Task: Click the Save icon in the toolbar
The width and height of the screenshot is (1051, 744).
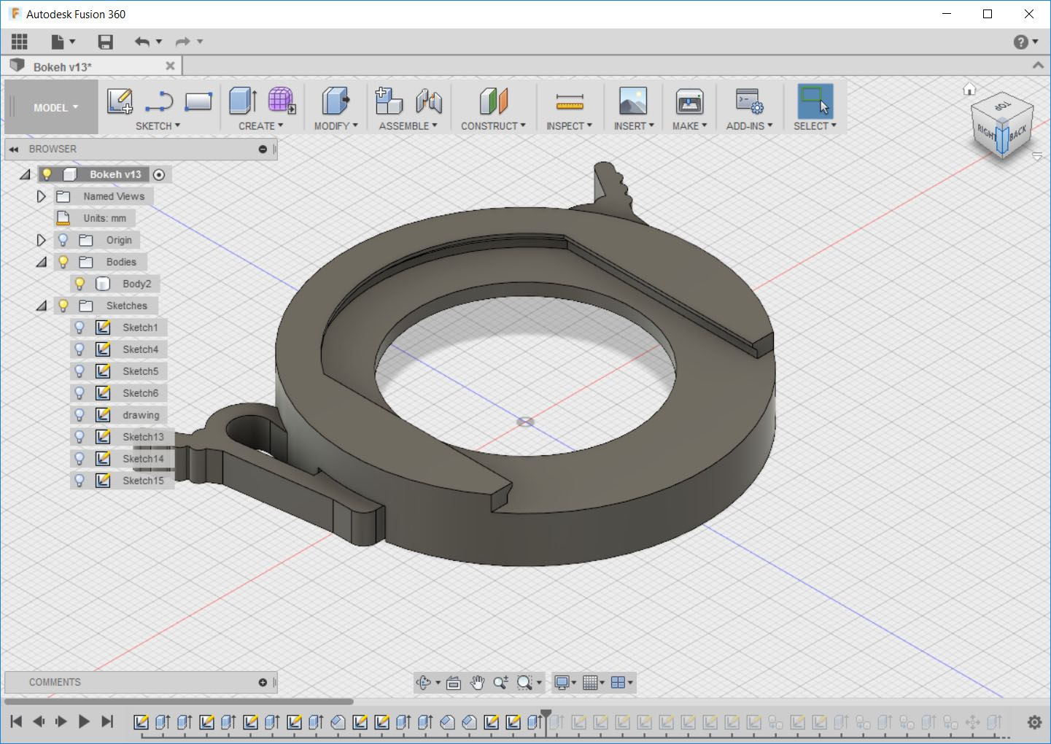Action: [106, 42]
